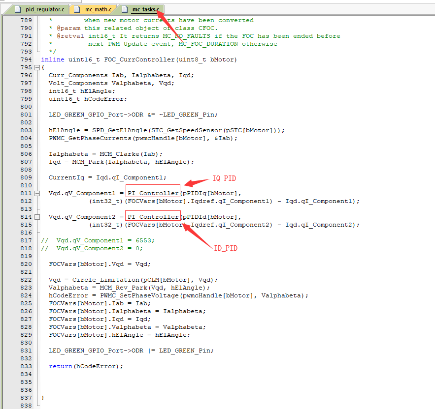Viewport: 435px width, 409px height.
Task: Click the ID_PID red annotation text
Action: point(226,248)
